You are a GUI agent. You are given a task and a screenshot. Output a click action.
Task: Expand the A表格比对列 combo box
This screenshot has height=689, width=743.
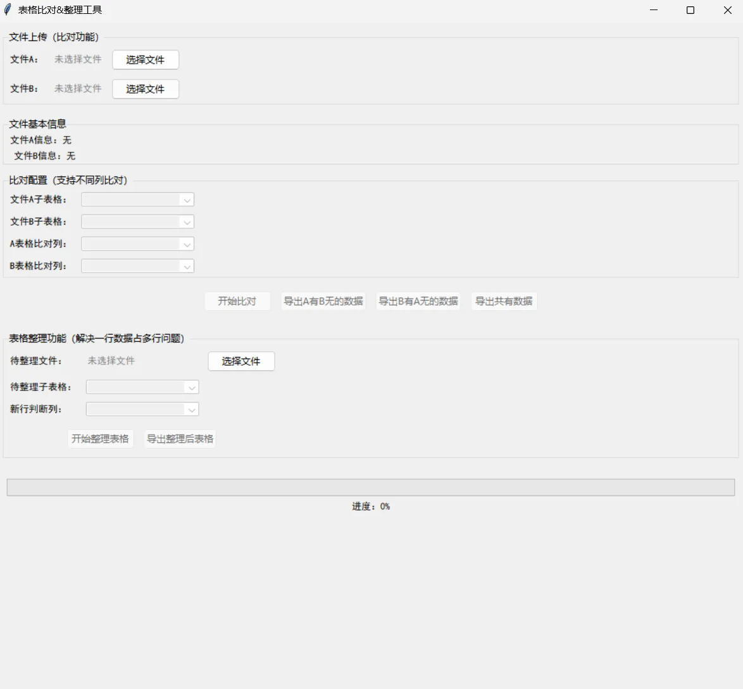pos(137,244)
